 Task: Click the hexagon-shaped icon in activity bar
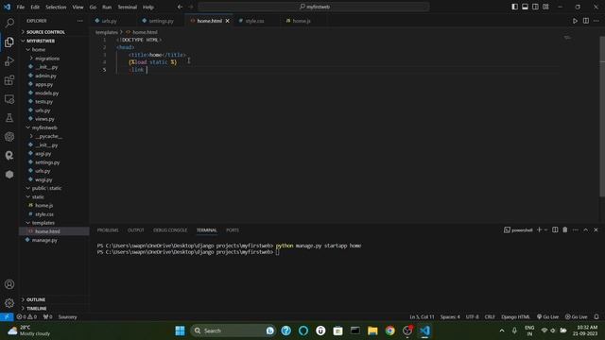9,174
